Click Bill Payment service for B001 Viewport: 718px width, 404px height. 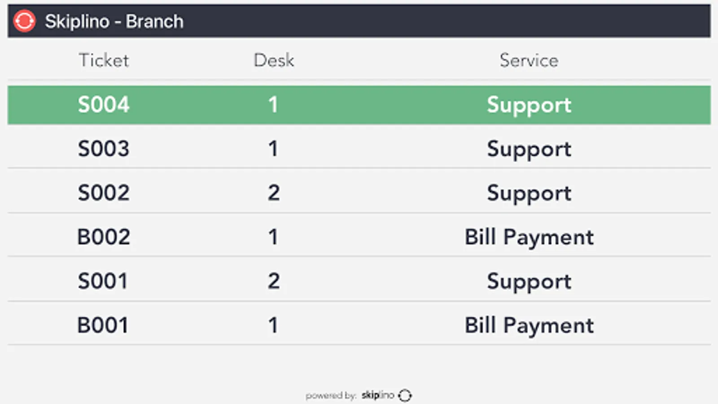(529, 325)
